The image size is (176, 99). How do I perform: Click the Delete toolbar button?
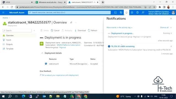coord(45,31)
